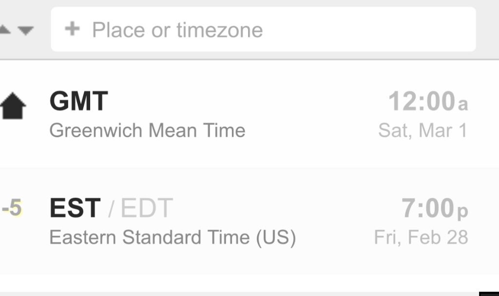
Task: Open date Fri, Feb 28 for EST
Action: click(x=421, y=237)
